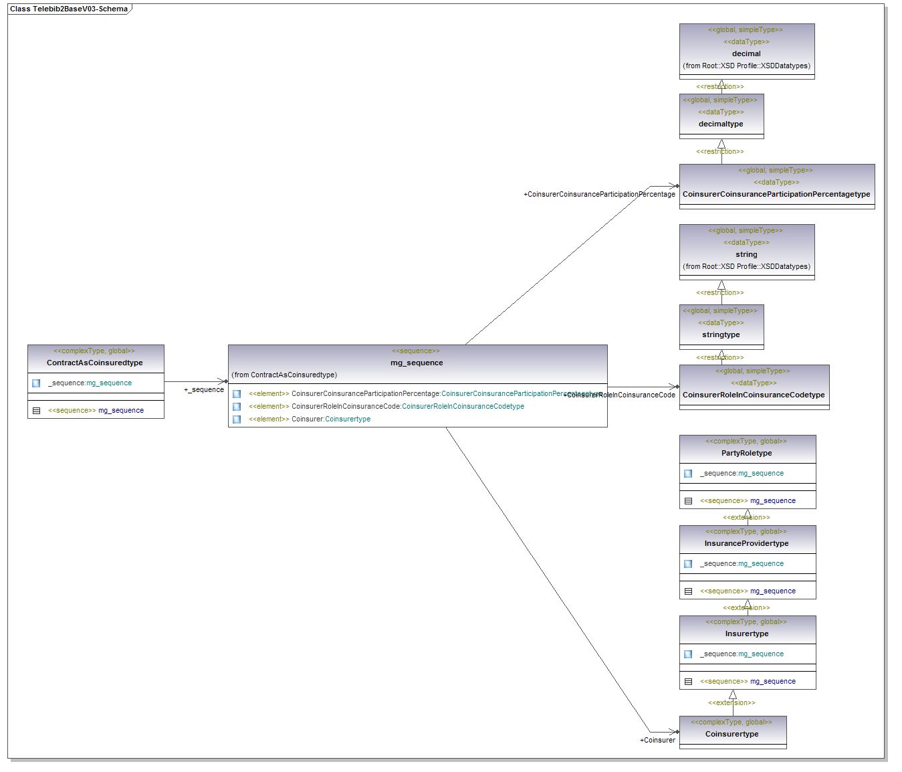Viewport: 902px width, 772px height.
Task: Click the sequence icon in InsuranceProvidertype's bottom compartment
Action: click(x=688, y=591)
